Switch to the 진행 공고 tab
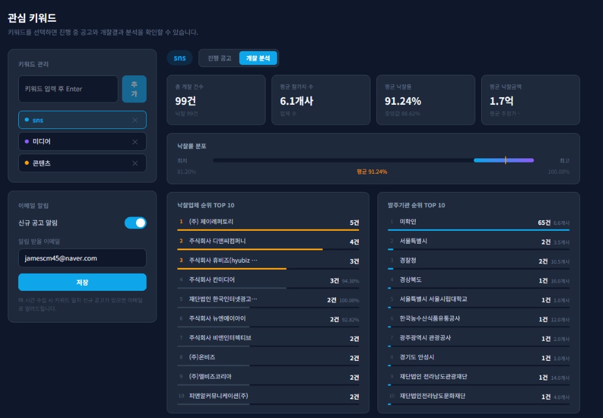Image resolution: width=603 pixels, height=418 pixels. (x=219, y=58)
